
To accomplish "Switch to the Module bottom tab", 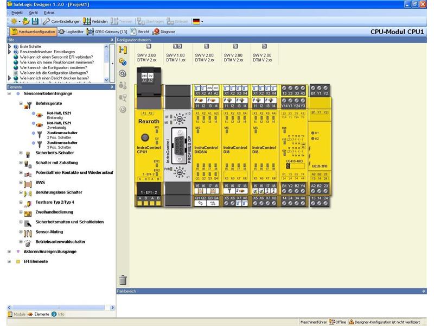I will (x=17, y=314).
